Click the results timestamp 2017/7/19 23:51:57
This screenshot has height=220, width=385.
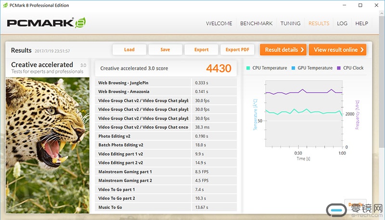[x=52, y=51]
